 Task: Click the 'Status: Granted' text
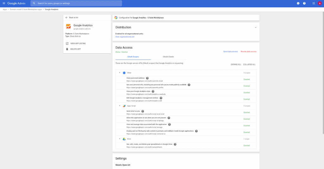121,52
